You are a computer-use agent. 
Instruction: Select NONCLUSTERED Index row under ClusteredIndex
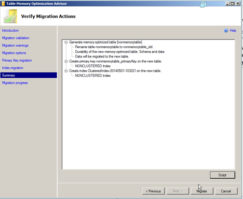(x=93, y=76)
